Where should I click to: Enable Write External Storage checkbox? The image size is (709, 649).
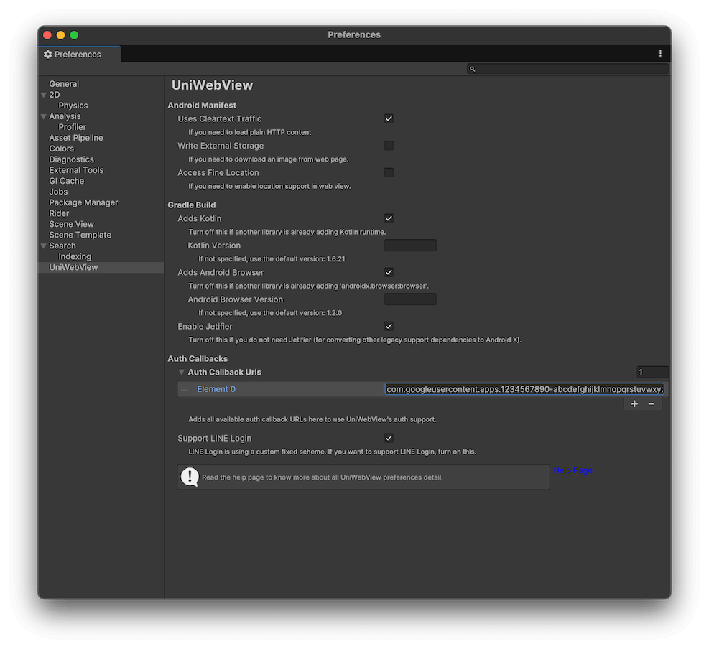(x=389, y=146)
